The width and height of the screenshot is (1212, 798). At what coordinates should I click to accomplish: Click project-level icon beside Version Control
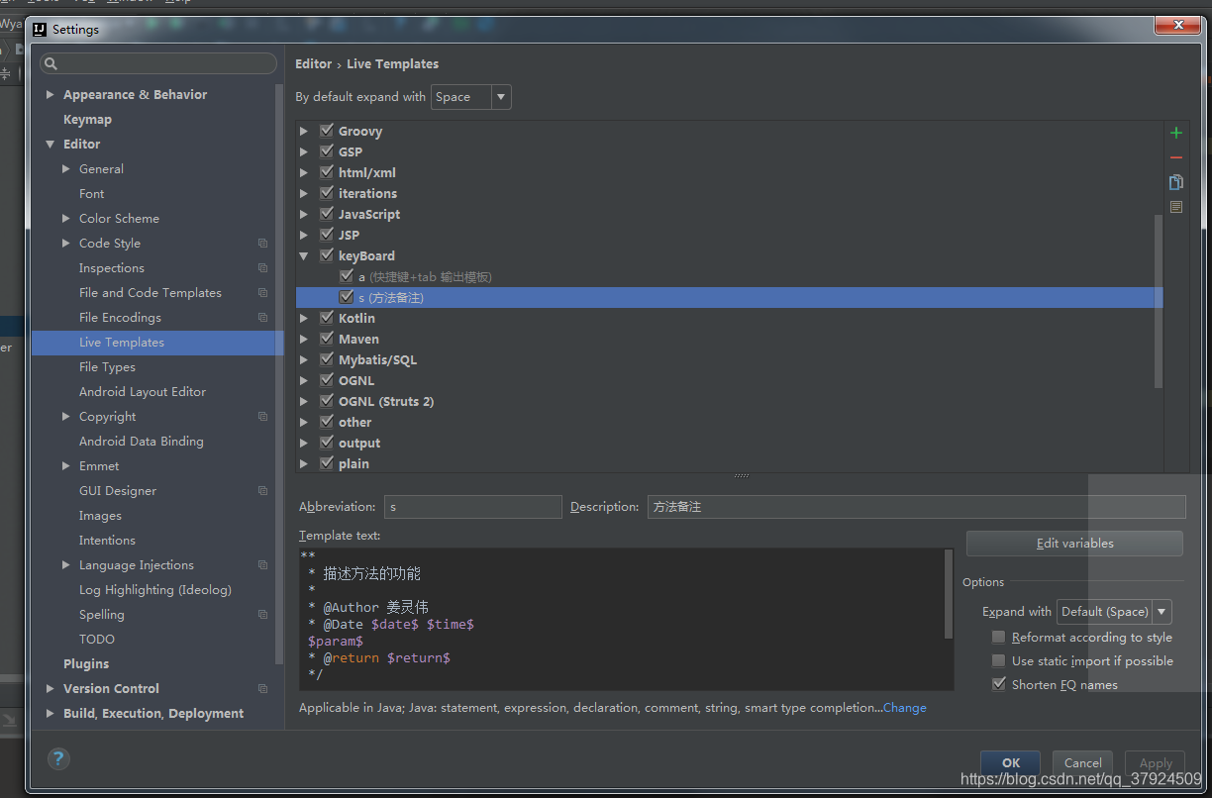(262, 689)
